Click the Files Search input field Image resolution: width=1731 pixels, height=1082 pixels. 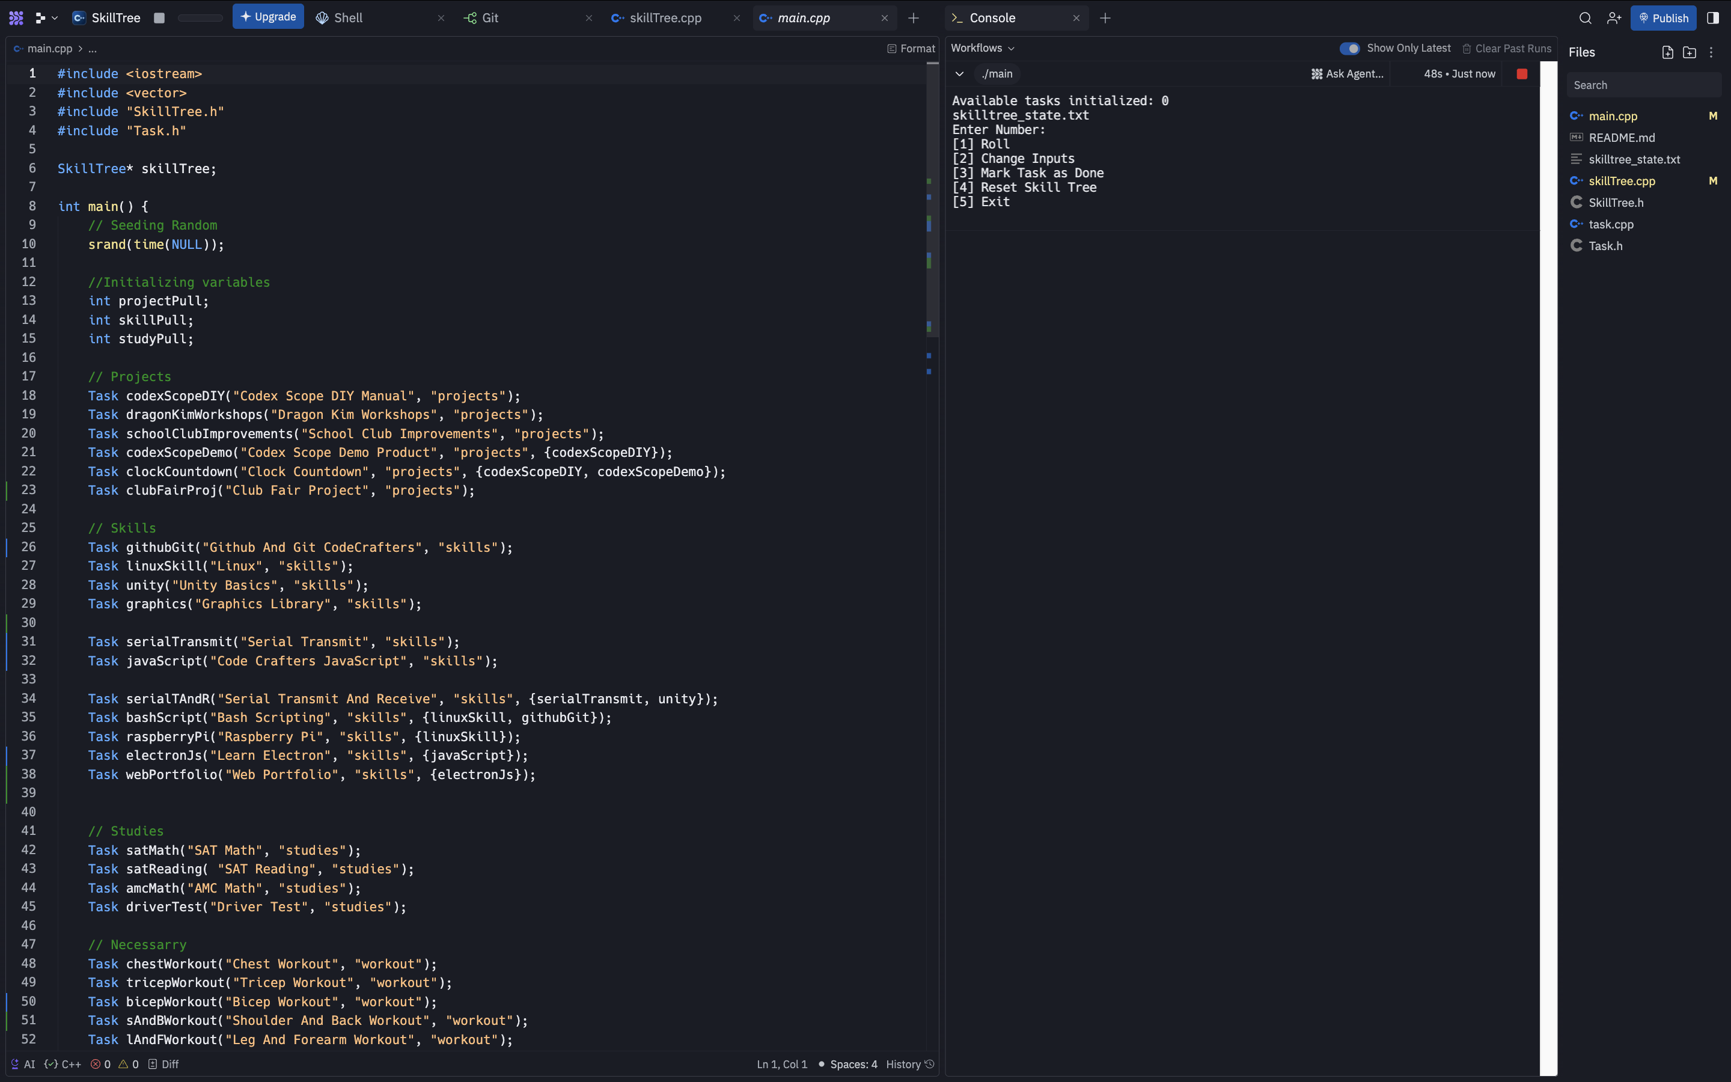1643,85
